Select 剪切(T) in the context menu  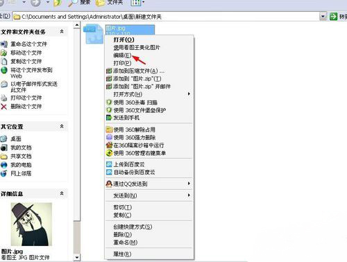point(122,207)
